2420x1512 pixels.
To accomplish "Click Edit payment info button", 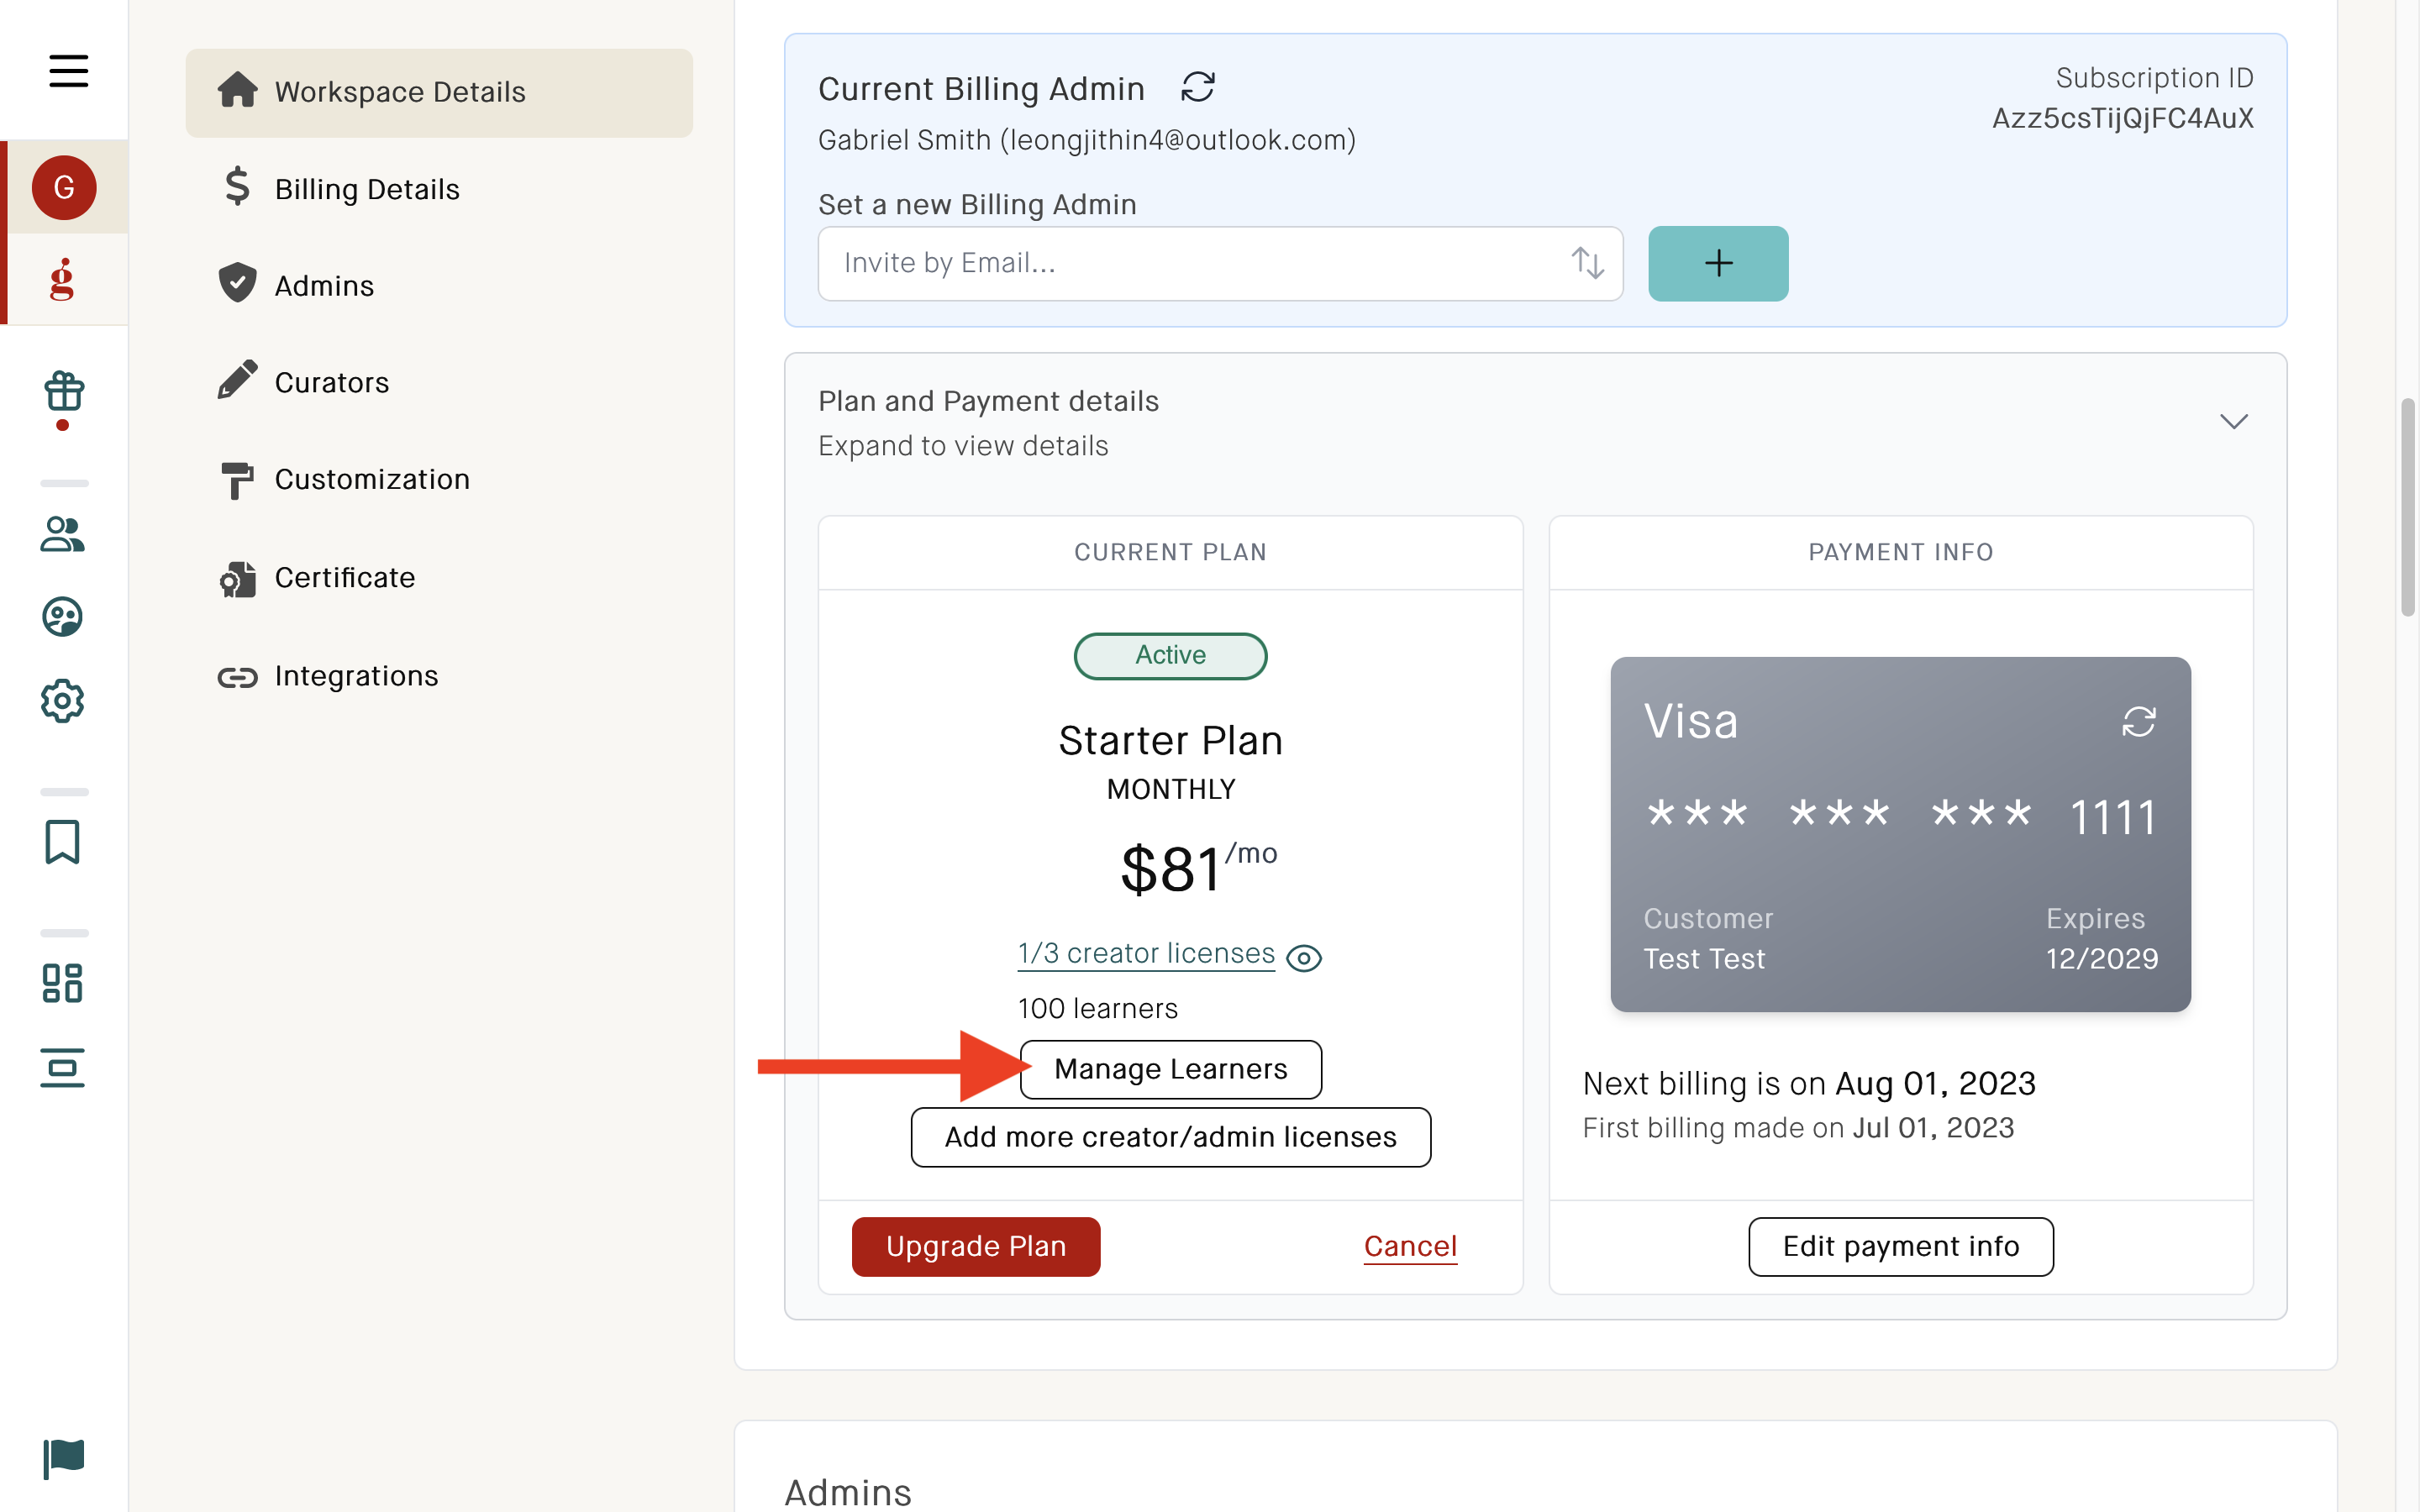I will [x=1900, y=1246].
